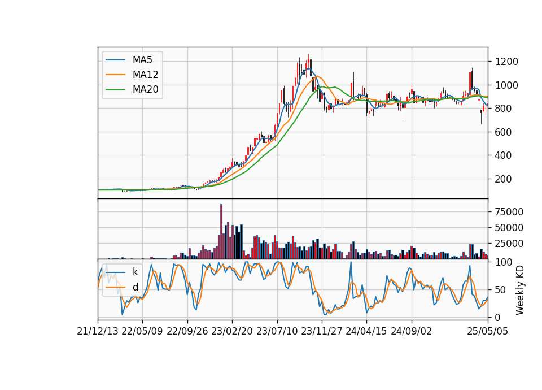The height and width of the screenshot is (390, 542).
Task: Click the tallest volume bar in volume panel
Action: [221, 232]
